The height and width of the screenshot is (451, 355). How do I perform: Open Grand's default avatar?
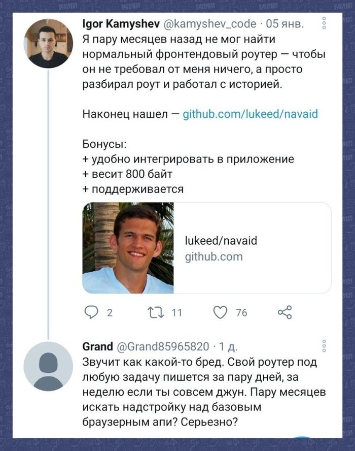(x=48, y=366)
